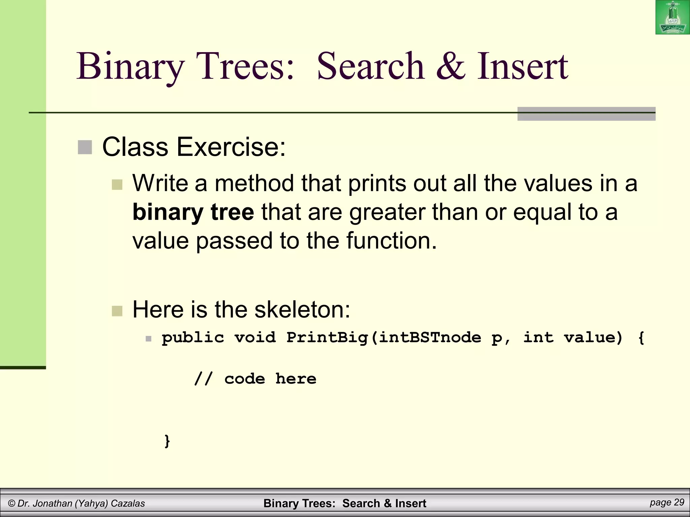Click the university logo in the top corner
Screen dimensions: 690x517
coord(672,17)
